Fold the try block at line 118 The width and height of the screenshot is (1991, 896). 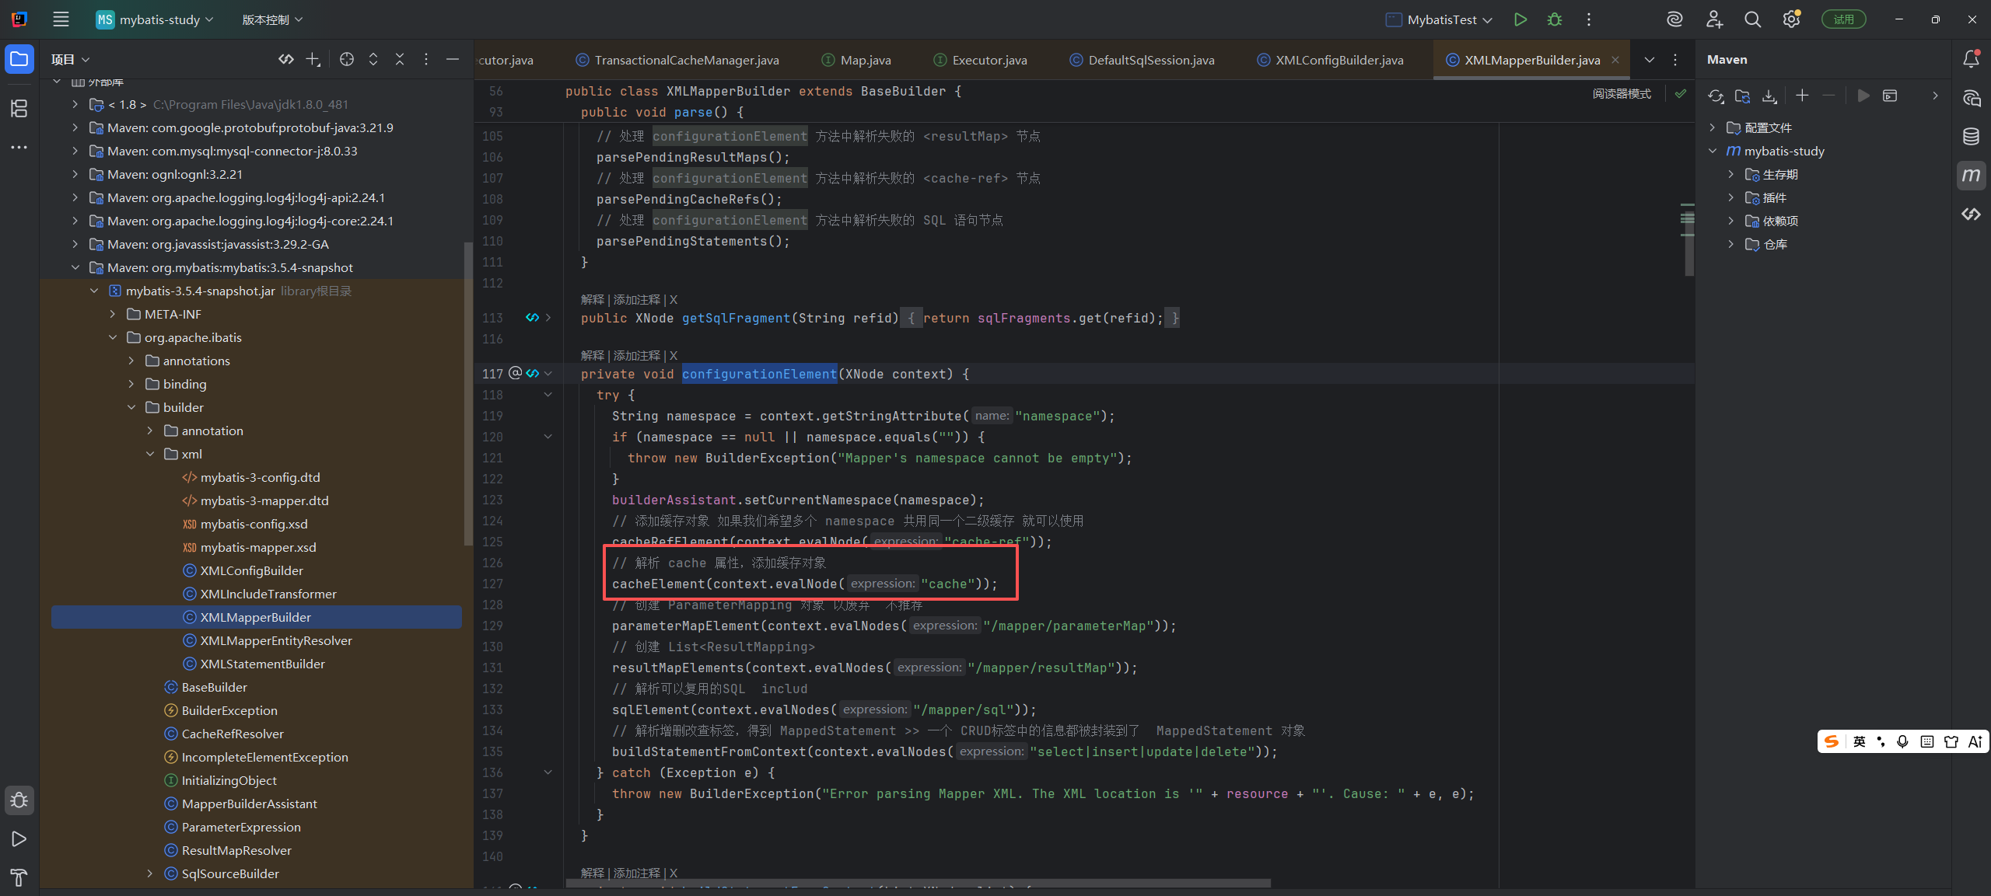(548, 395)
